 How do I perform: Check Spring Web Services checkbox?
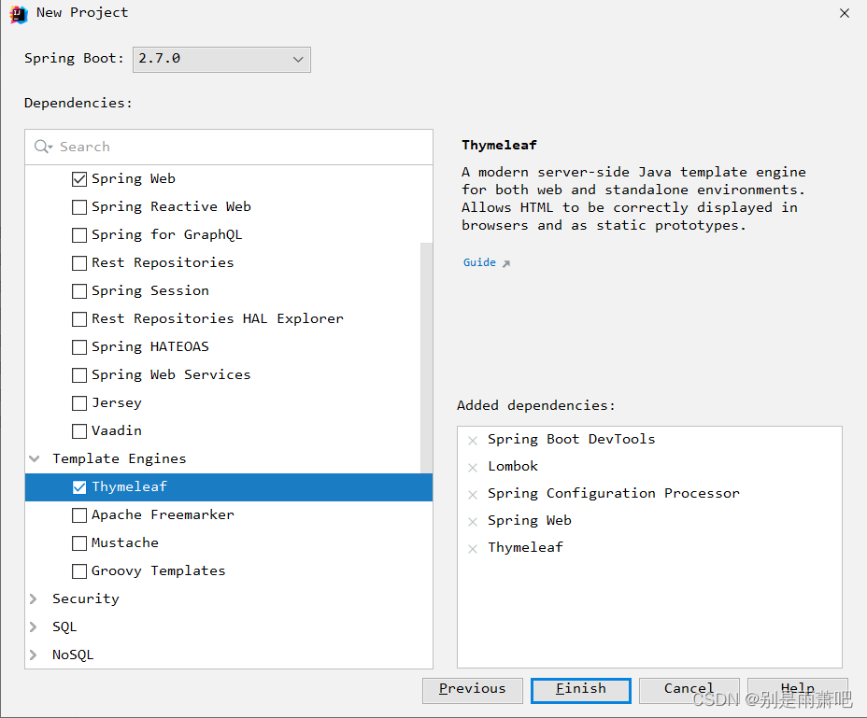point(79,375)
